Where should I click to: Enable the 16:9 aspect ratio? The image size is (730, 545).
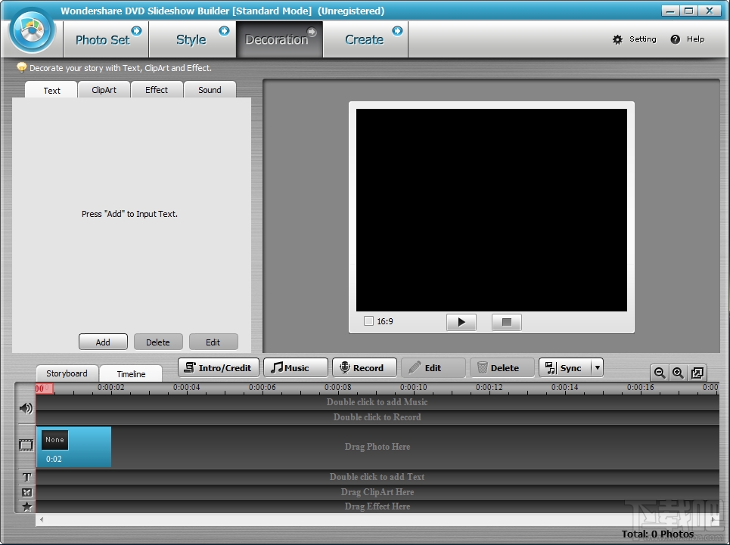(x=368, y=320)
